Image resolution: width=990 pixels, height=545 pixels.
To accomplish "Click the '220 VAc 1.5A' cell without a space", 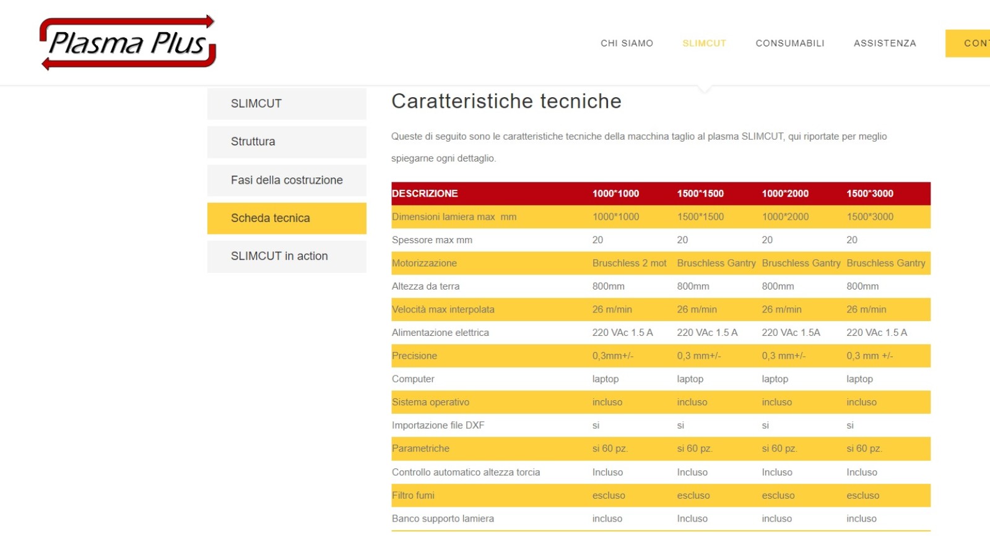I will [791, 333].
